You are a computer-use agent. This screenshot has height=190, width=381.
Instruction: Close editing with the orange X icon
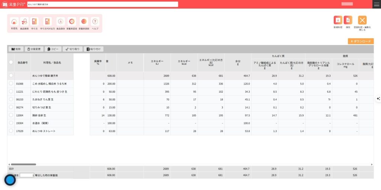pyautogui.click(x=362, y=20)
